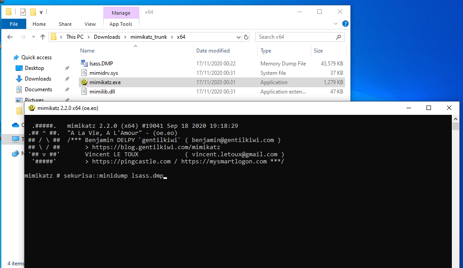The height and width of the screenshot is (268, 463).
Task: Select the App Tools tab
Action: tap(121, 24)
